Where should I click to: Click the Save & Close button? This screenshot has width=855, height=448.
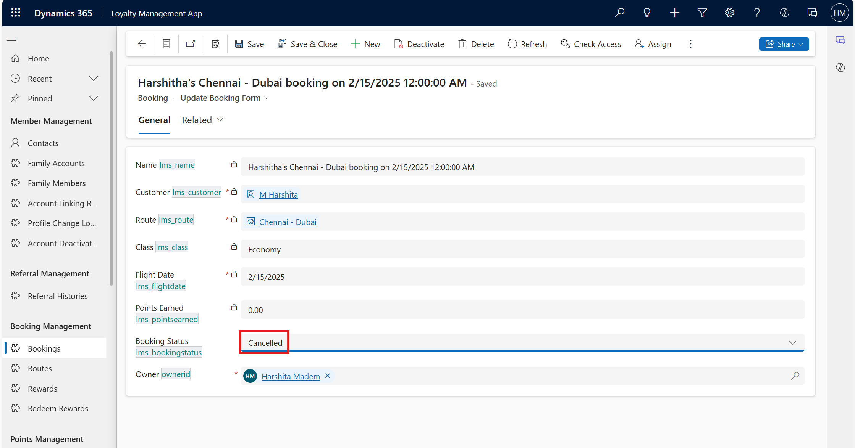click(307, 44)
